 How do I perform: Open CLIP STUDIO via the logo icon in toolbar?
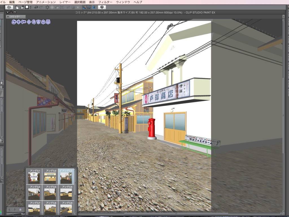(x=10, y=7)
